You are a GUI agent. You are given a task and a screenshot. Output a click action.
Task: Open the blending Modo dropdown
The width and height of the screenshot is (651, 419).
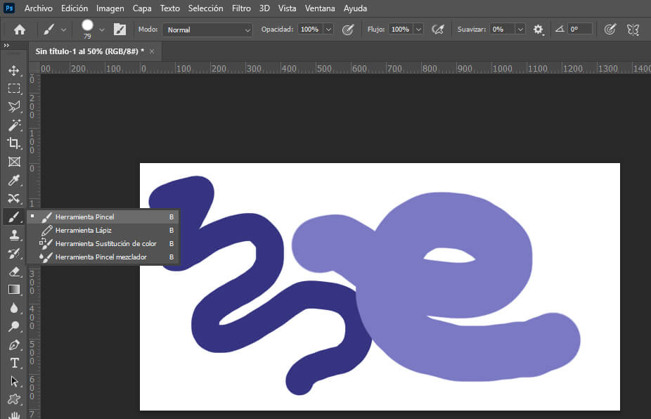(207, 30)
